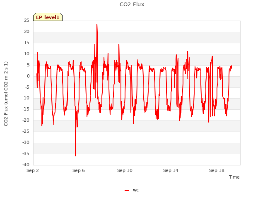This screenshot has height=198, width=265.
Task: Click the Time x-axis title
Action: coord(234,177)
